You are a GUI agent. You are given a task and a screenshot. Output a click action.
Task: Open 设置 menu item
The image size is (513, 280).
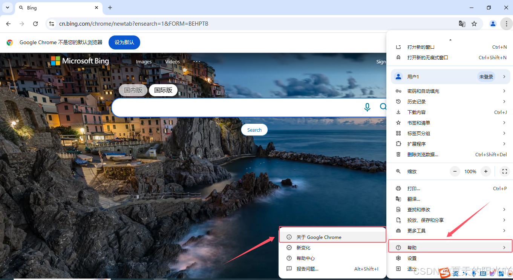coord(450,258)
